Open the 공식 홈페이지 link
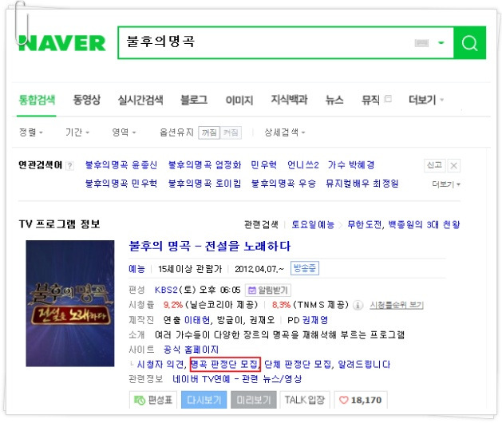This screenshot has height=423, width=502. 191,350
